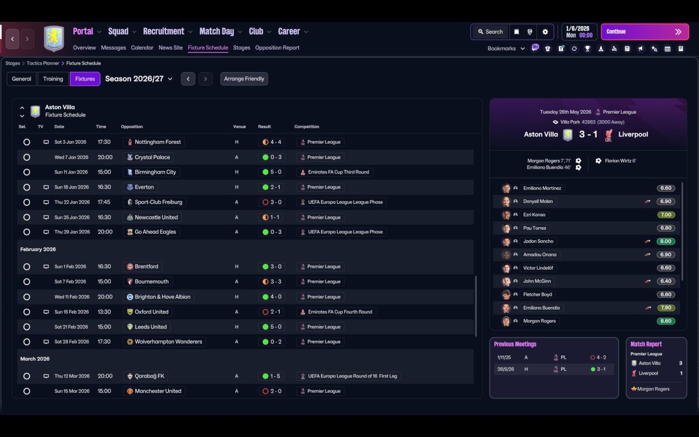Image resolution: width=699 pixels, height=437 pixels.
Task: Click the document list bookmark icon
Action: click(x=627, y=49)
